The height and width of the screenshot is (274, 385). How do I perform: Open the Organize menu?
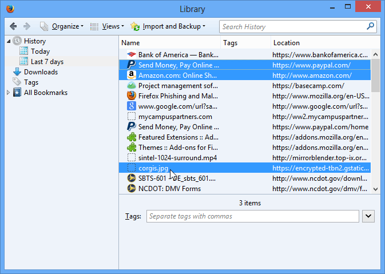click(62, 26)
